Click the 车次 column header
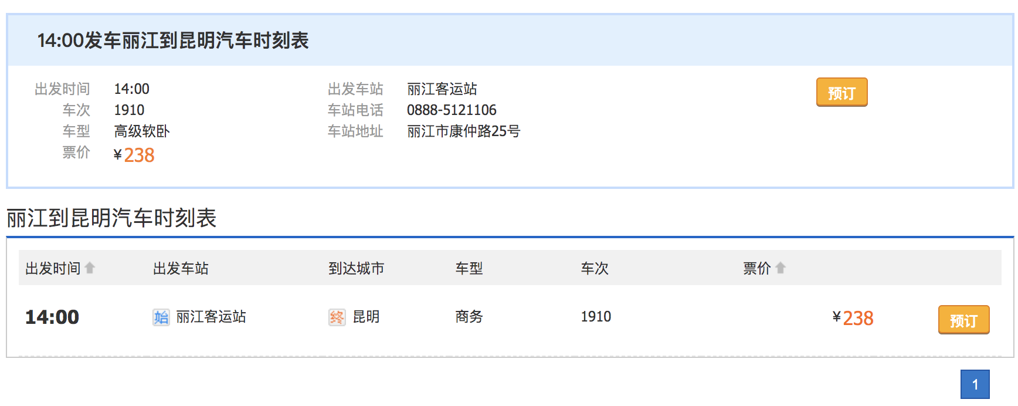Screen dimensions: 1018x406 pyautogui.click(x=595, y=269)
